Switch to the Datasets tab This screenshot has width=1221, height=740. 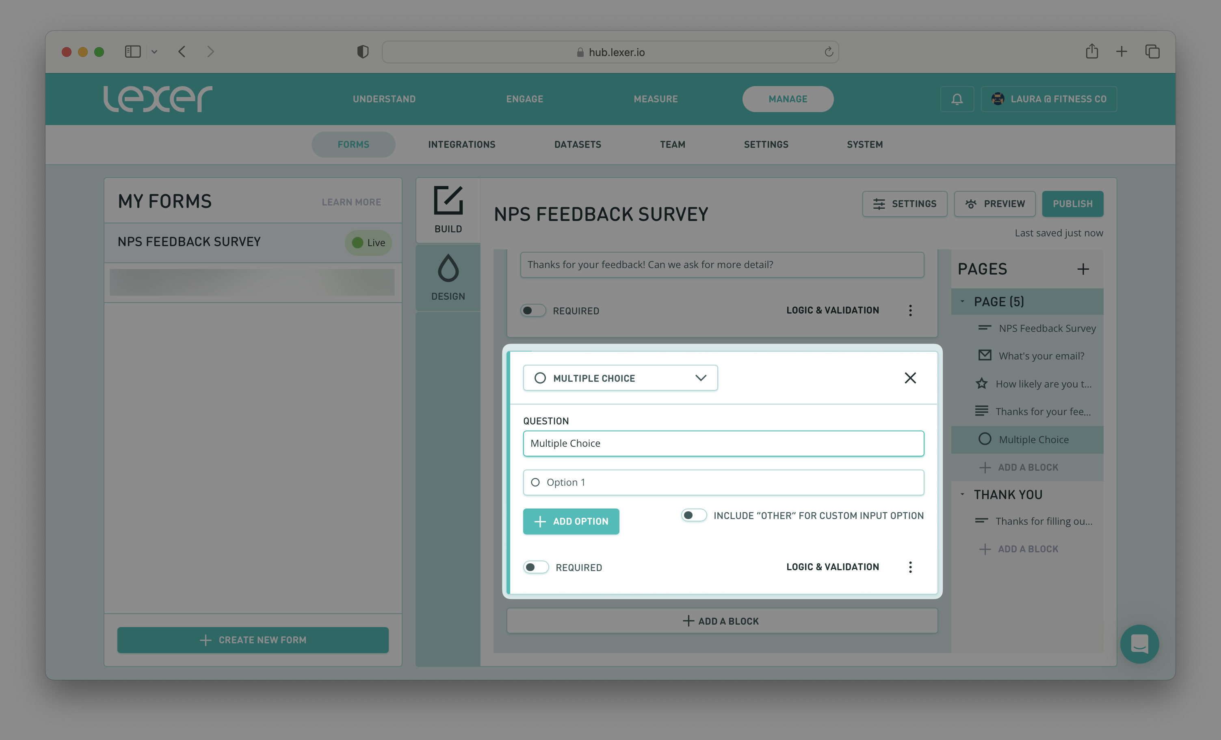pos(577,144)
